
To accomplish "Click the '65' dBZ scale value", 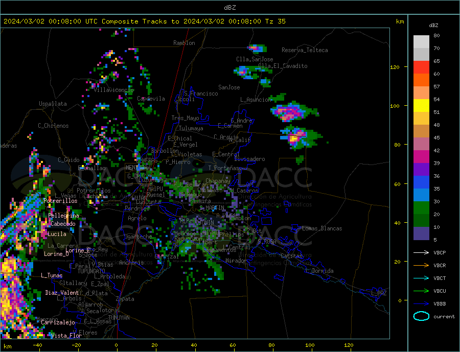I will pos(437,61).
